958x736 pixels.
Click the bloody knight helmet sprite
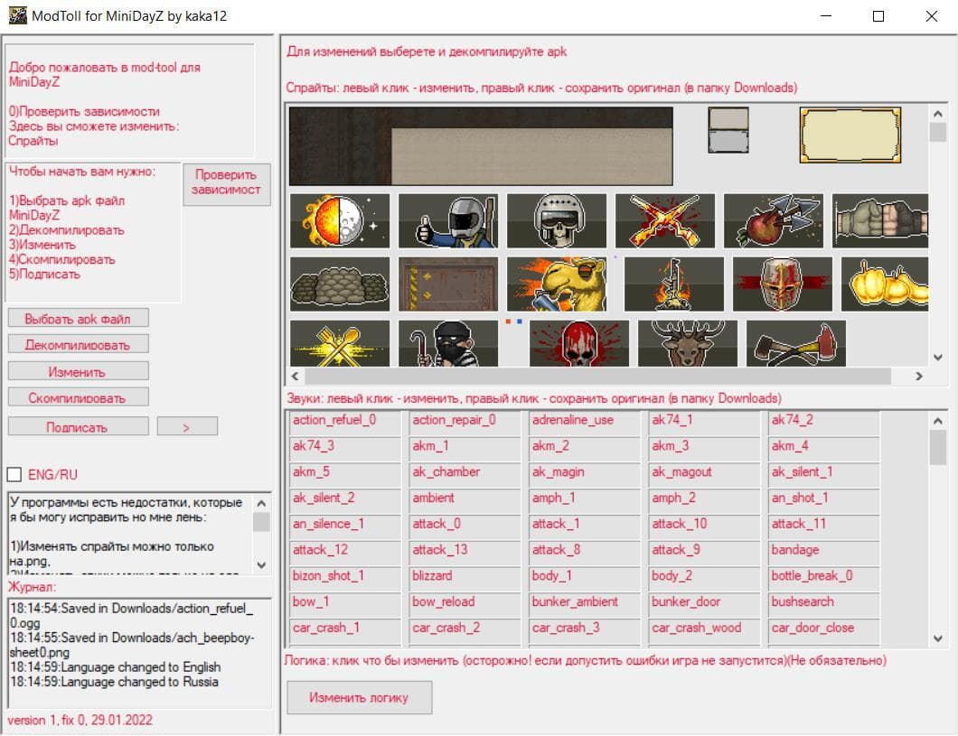click(782, 284)
